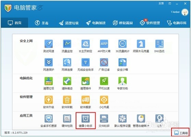The width and height of the screenshot is (191, 137).
Task: Open 网速保护 speed protection
Action: [x=49, y=65]
